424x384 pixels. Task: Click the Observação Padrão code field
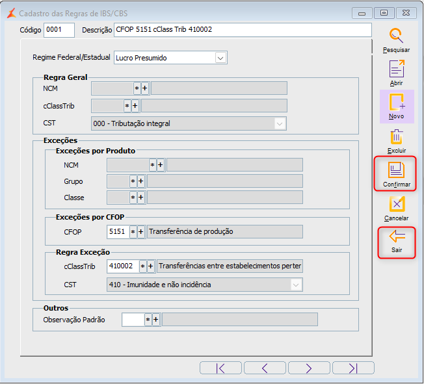(x=133, y=320)
